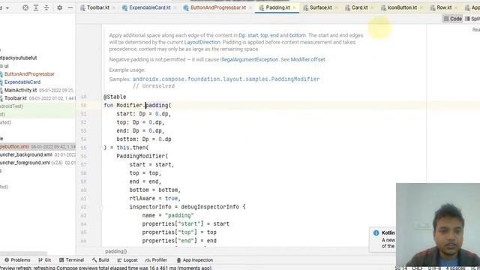Close the ButtonAndProgressbar.kt tab
This screenshot has height=270, width=480.
click(x=250, y=7)
